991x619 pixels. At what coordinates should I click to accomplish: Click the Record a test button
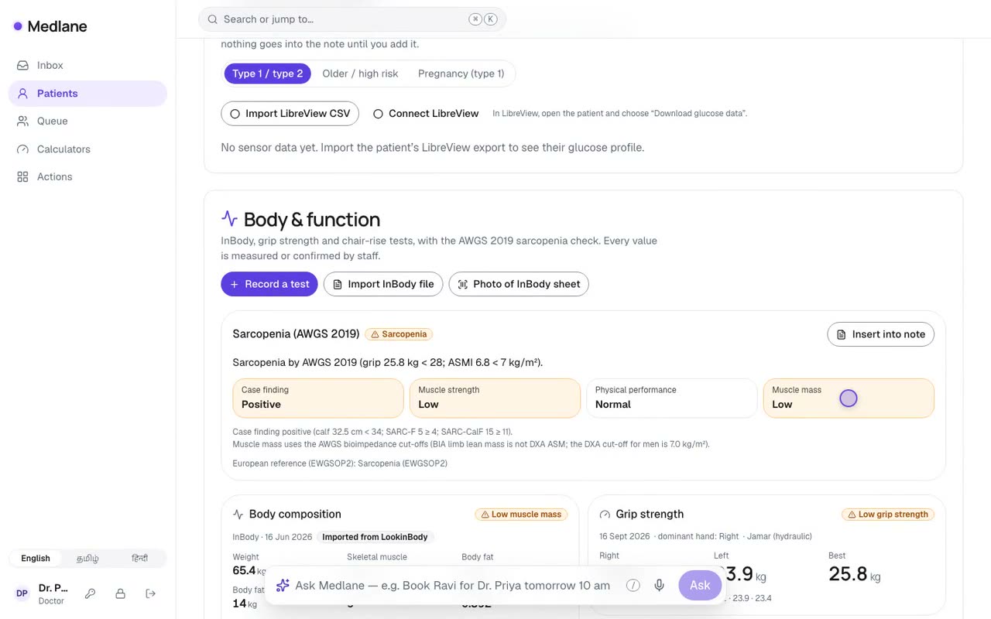pyautogui.click(x=269, y=284)
